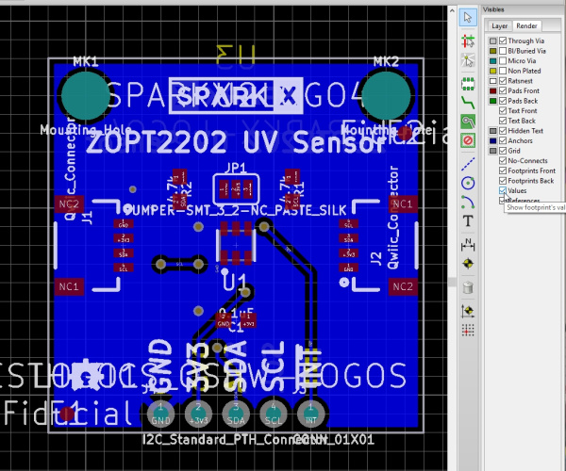Activate the delete items trash tool
566x471 pixels.
point(468,287)
